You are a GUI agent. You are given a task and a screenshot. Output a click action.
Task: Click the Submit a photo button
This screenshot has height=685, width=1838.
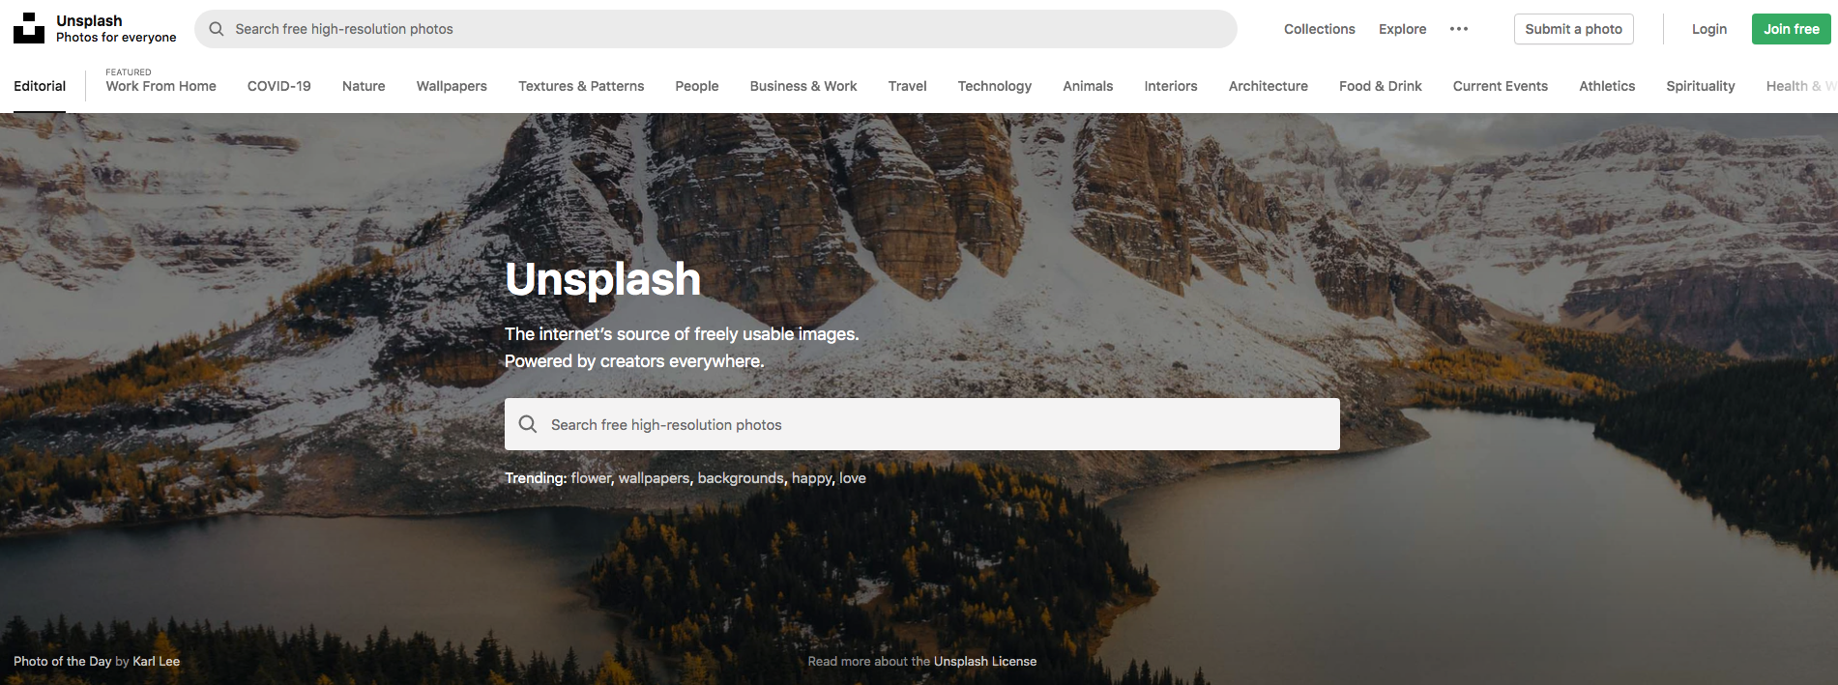click(1574, 29)
